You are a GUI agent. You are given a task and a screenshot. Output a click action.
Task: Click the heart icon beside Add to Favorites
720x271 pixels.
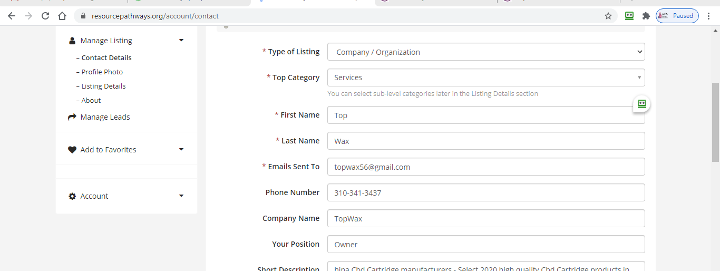(x=72, y=150)
